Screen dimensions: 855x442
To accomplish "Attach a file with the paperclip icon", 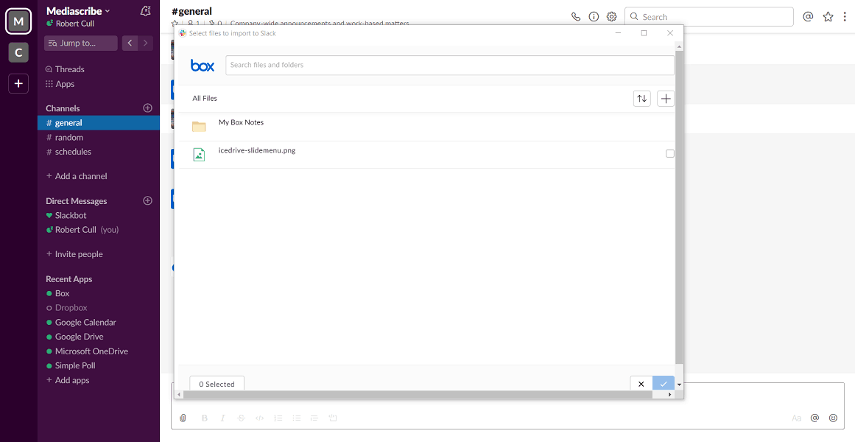I will click(183, 418).
